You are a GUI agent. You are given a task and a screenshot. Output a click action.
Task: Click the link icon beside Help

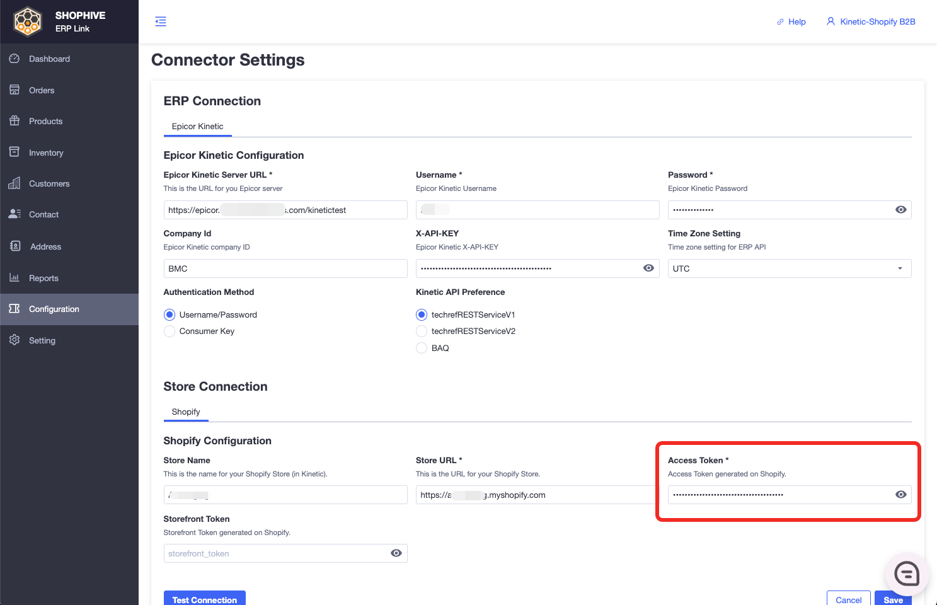780,21
